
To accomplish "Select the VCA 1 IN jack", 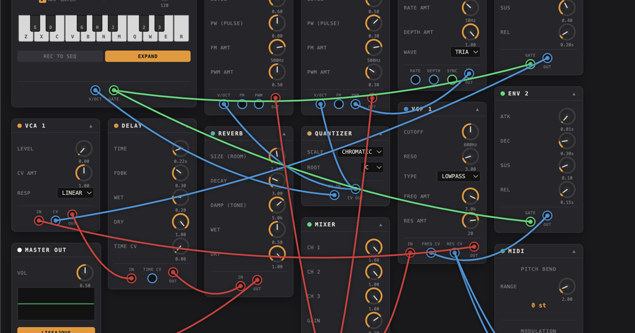I will point(39,220).
